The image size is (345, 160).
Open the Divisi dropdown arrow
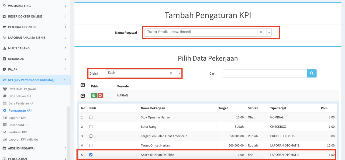coord(179,73)
